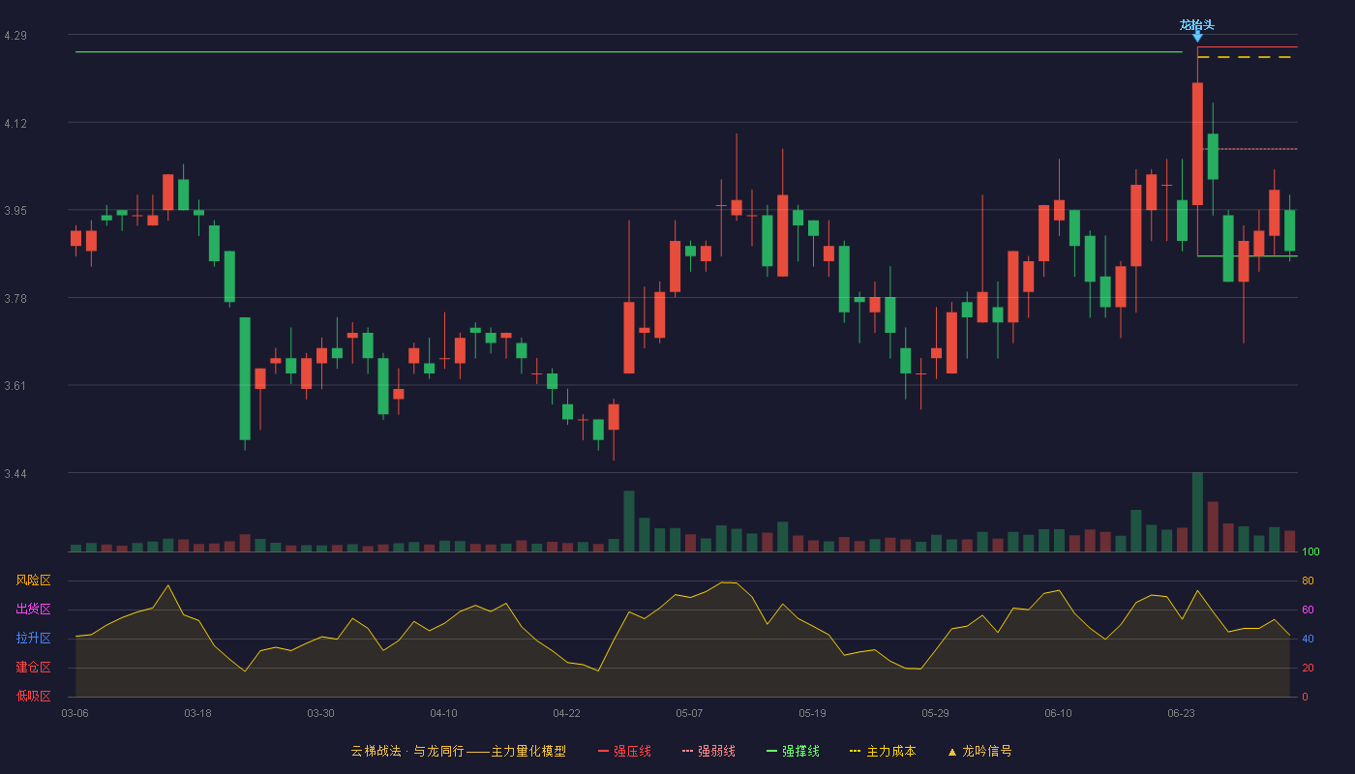Click the 05-19 date label
This screenshot has height=774, width=1355.
[812, 713]
